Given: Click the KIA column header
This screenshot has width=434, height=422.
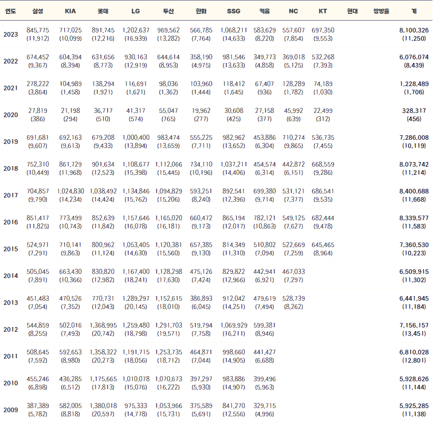Looking at the screenshot, I should coord(70,11).
